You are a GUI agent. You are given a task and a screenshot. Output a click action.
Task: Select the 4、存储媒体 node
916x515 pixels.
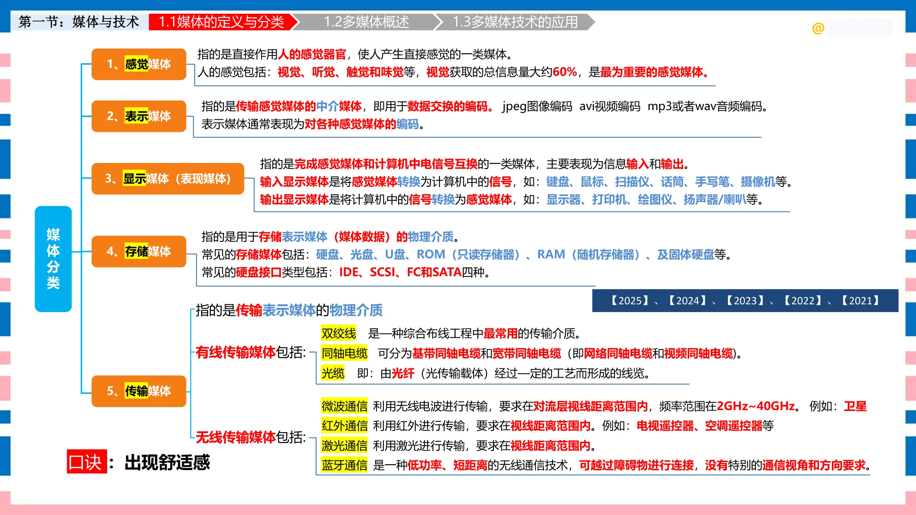coord(139,251)
